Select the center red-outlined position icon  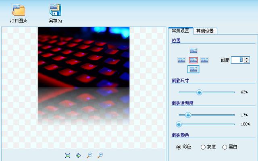(x=193, y=60)
